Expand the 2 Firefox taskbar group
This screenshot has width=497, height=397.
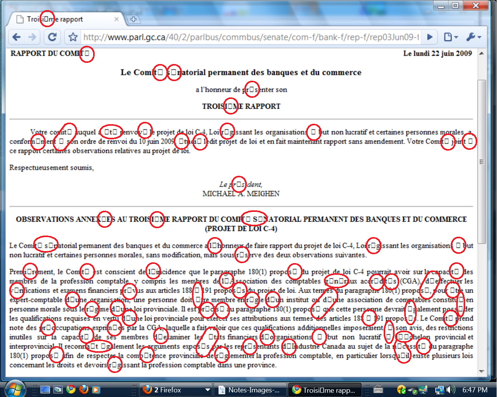point(176,390)
